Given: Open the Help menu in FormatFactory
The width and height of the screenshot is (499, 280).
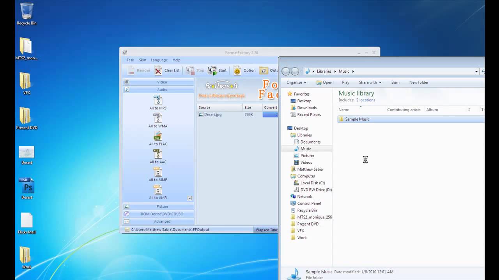Looking at the screenshot, I should click(177, 60).
